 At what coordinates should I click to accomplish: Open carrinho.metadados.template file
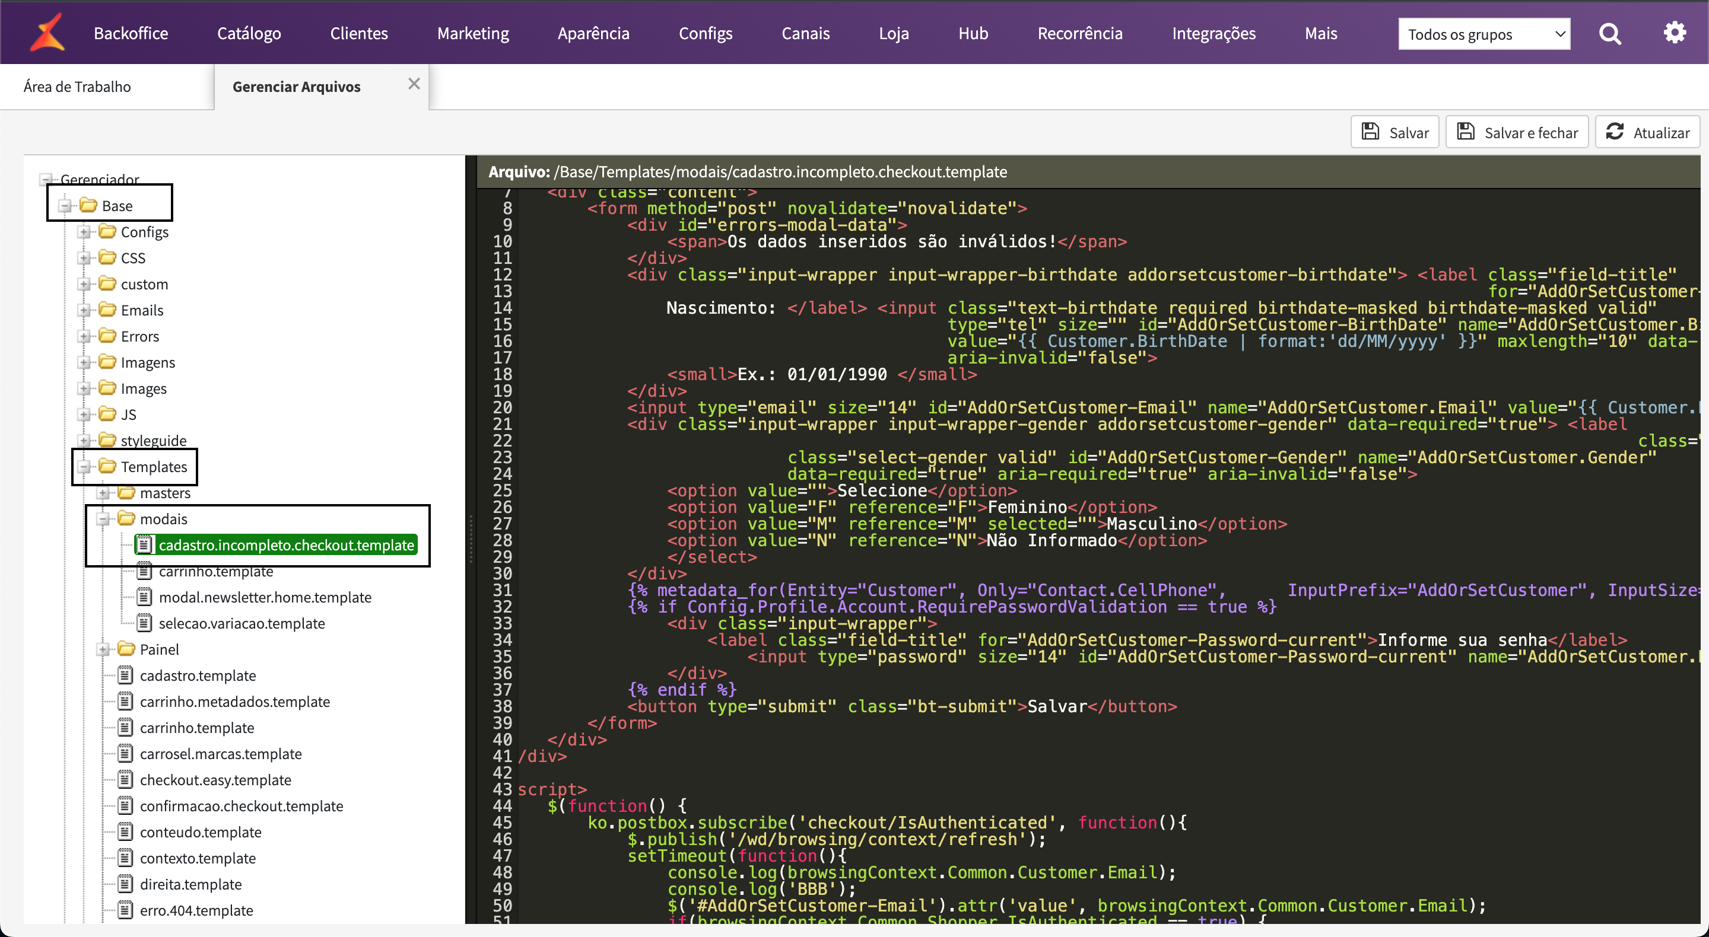(x=235, y=701)
